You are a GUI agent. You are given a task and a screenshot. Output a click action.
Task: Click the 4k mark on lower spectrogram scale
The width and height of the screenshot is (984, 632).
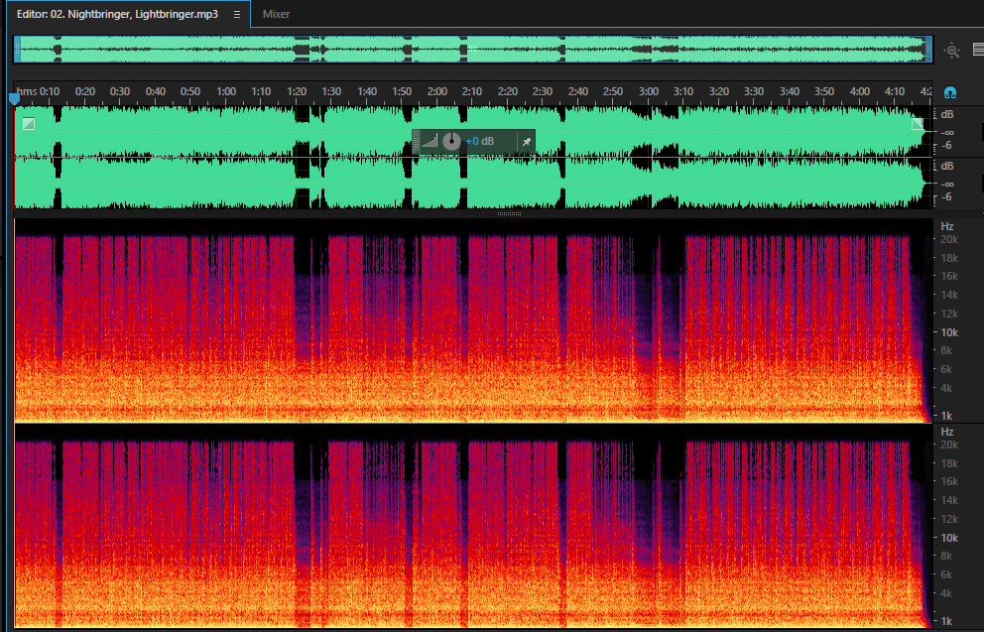point(946,593)
